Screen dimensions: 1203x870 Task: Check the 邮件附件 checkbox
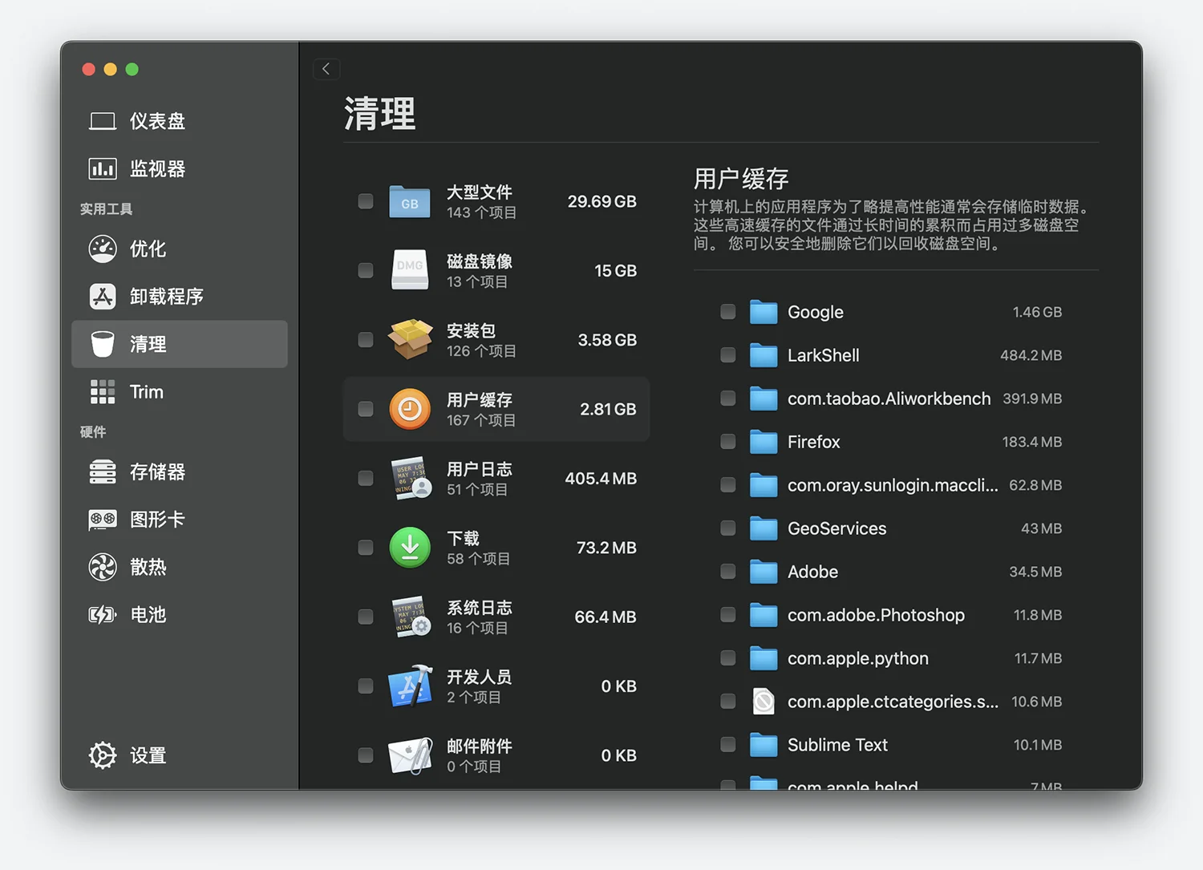366,755
